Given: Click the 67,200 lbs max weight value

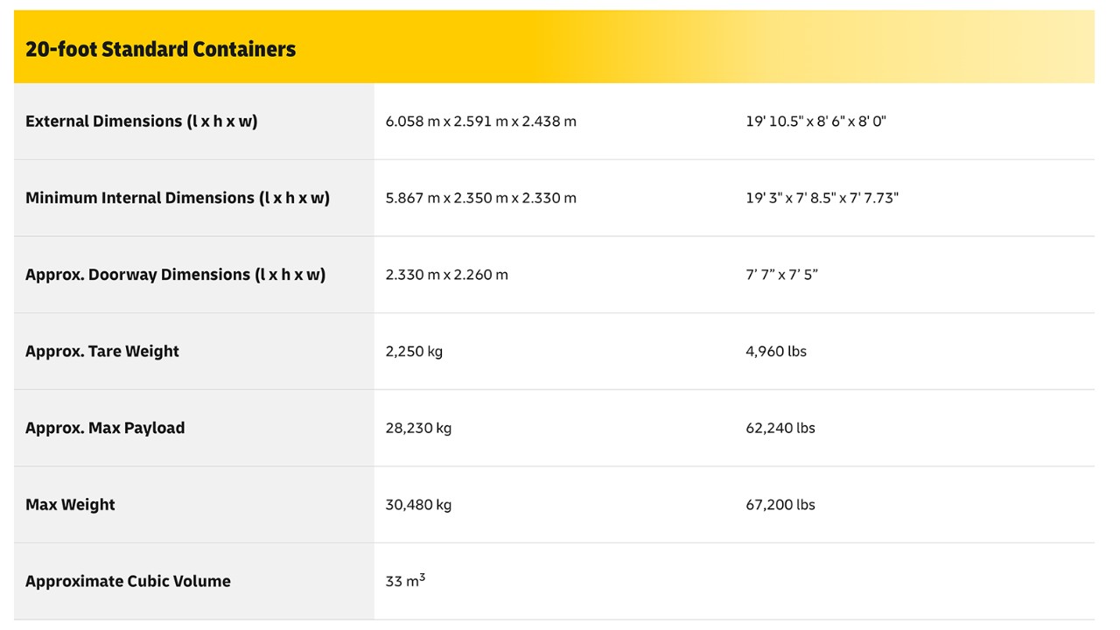Looking at the screenshot, I should pyautogui.click(x=780, y=505).
